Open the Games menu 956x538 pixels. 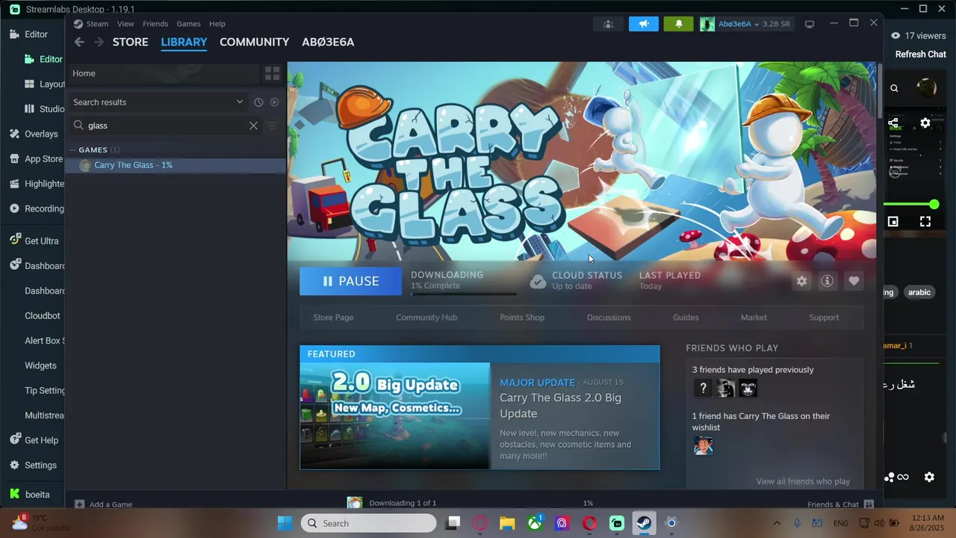[188, 24]
